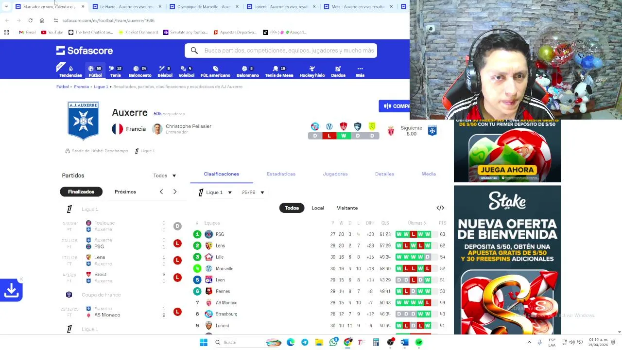Viewport: 622px width, 350px height.
Task: Switch to Clasificaciones tab
Action: pyautogui.click(x=222, y=174)
